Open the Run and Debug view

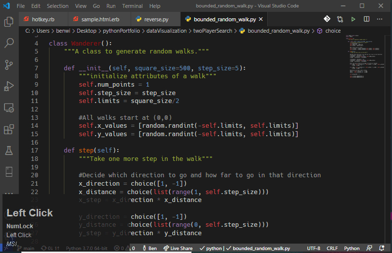pyautogui.click(x=9, y=86)
